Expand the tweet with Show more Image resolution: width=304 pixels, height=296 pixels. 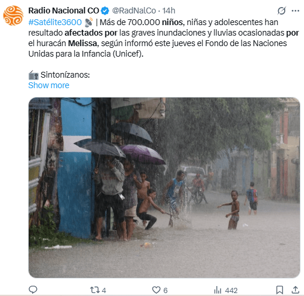click(x=49, y=85)
